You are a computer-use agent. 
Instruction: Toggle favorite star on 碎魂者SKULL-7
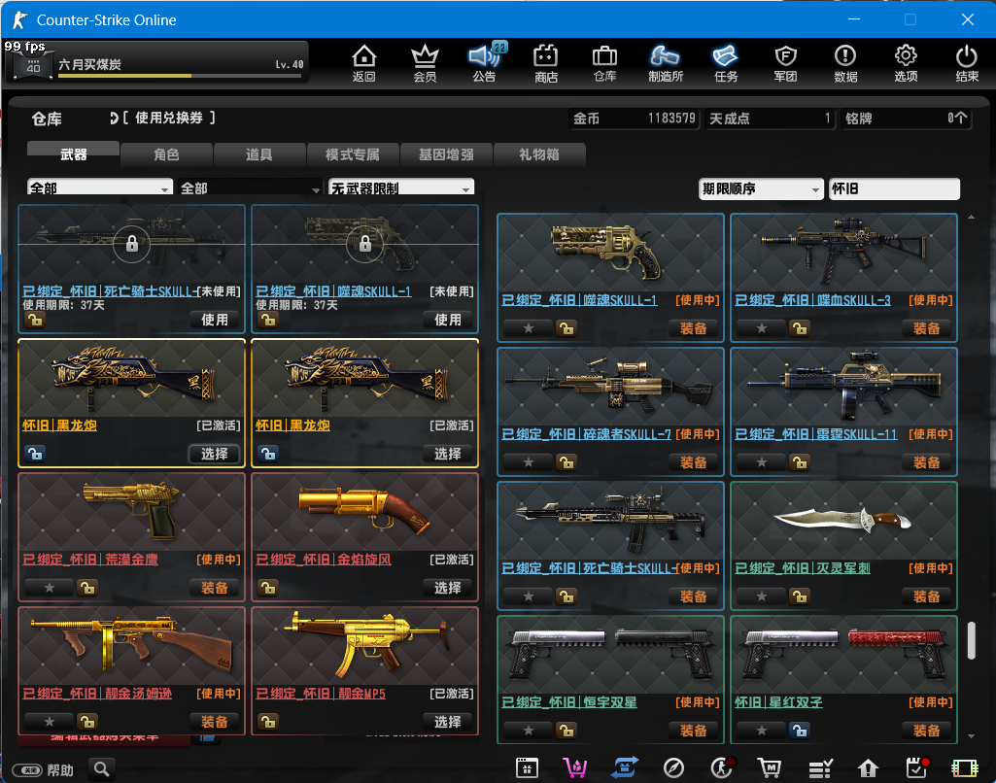528,462
